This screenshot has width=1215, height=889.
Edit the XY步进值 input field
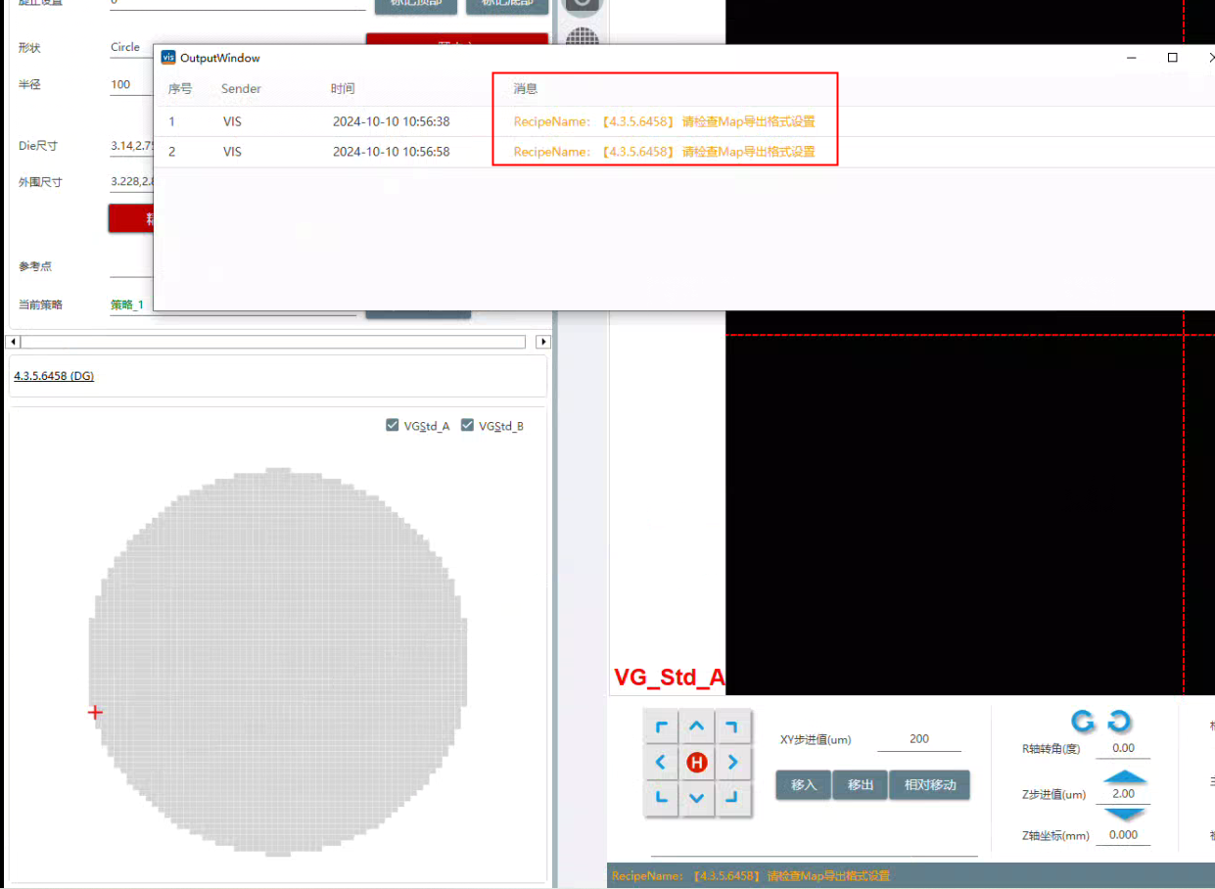coord(918,740)
